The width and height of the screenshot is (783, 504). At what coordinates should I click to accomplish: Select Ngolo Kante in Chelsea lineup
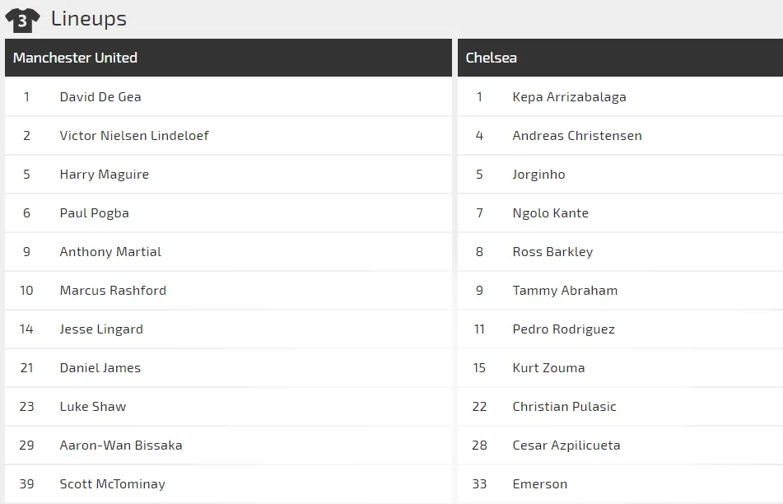550,212
